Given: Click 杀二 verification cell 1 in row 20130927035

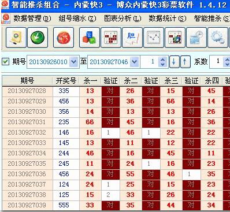Looking at the screenshot, I should click(151, 163).
